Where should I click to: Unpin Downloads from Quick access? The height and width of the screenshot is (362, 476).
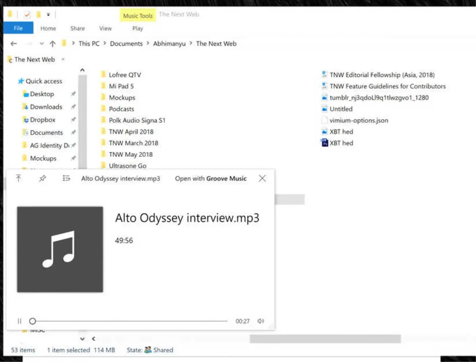pyautogui.click(x=73, y=107)
